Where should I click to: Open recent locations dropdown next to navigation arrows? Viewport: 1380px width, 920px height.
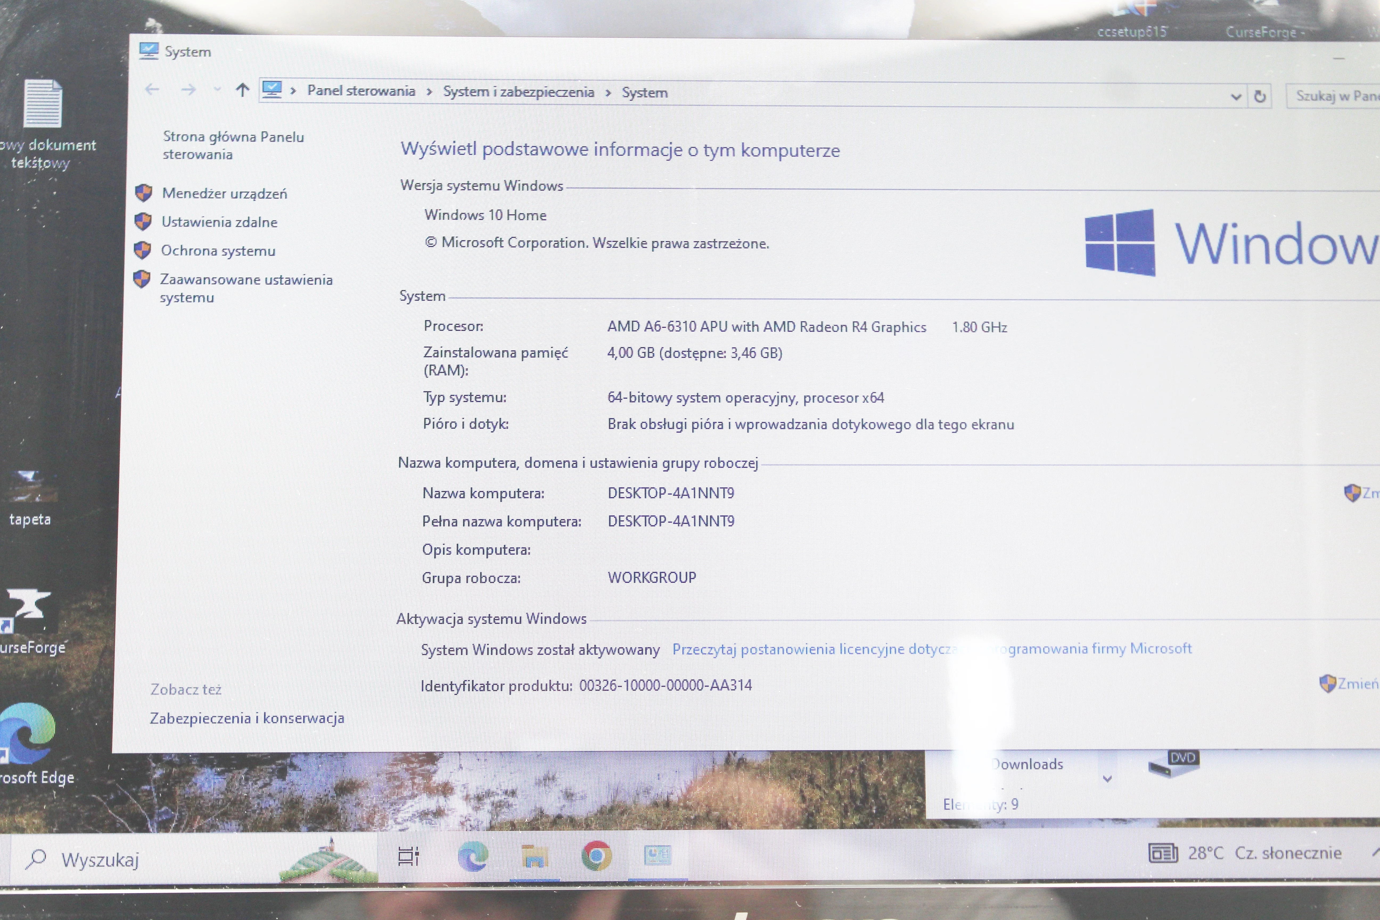[218, 90]
